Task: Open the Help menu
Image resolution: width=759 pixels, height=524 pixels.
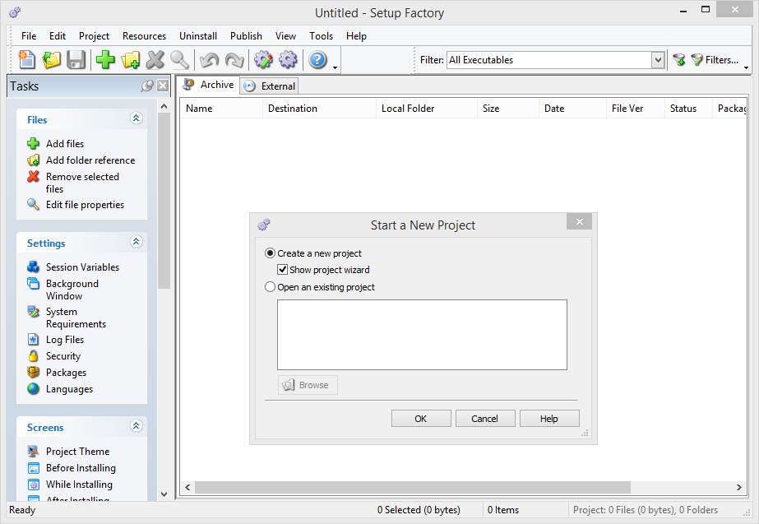Action: click(356, 36)
